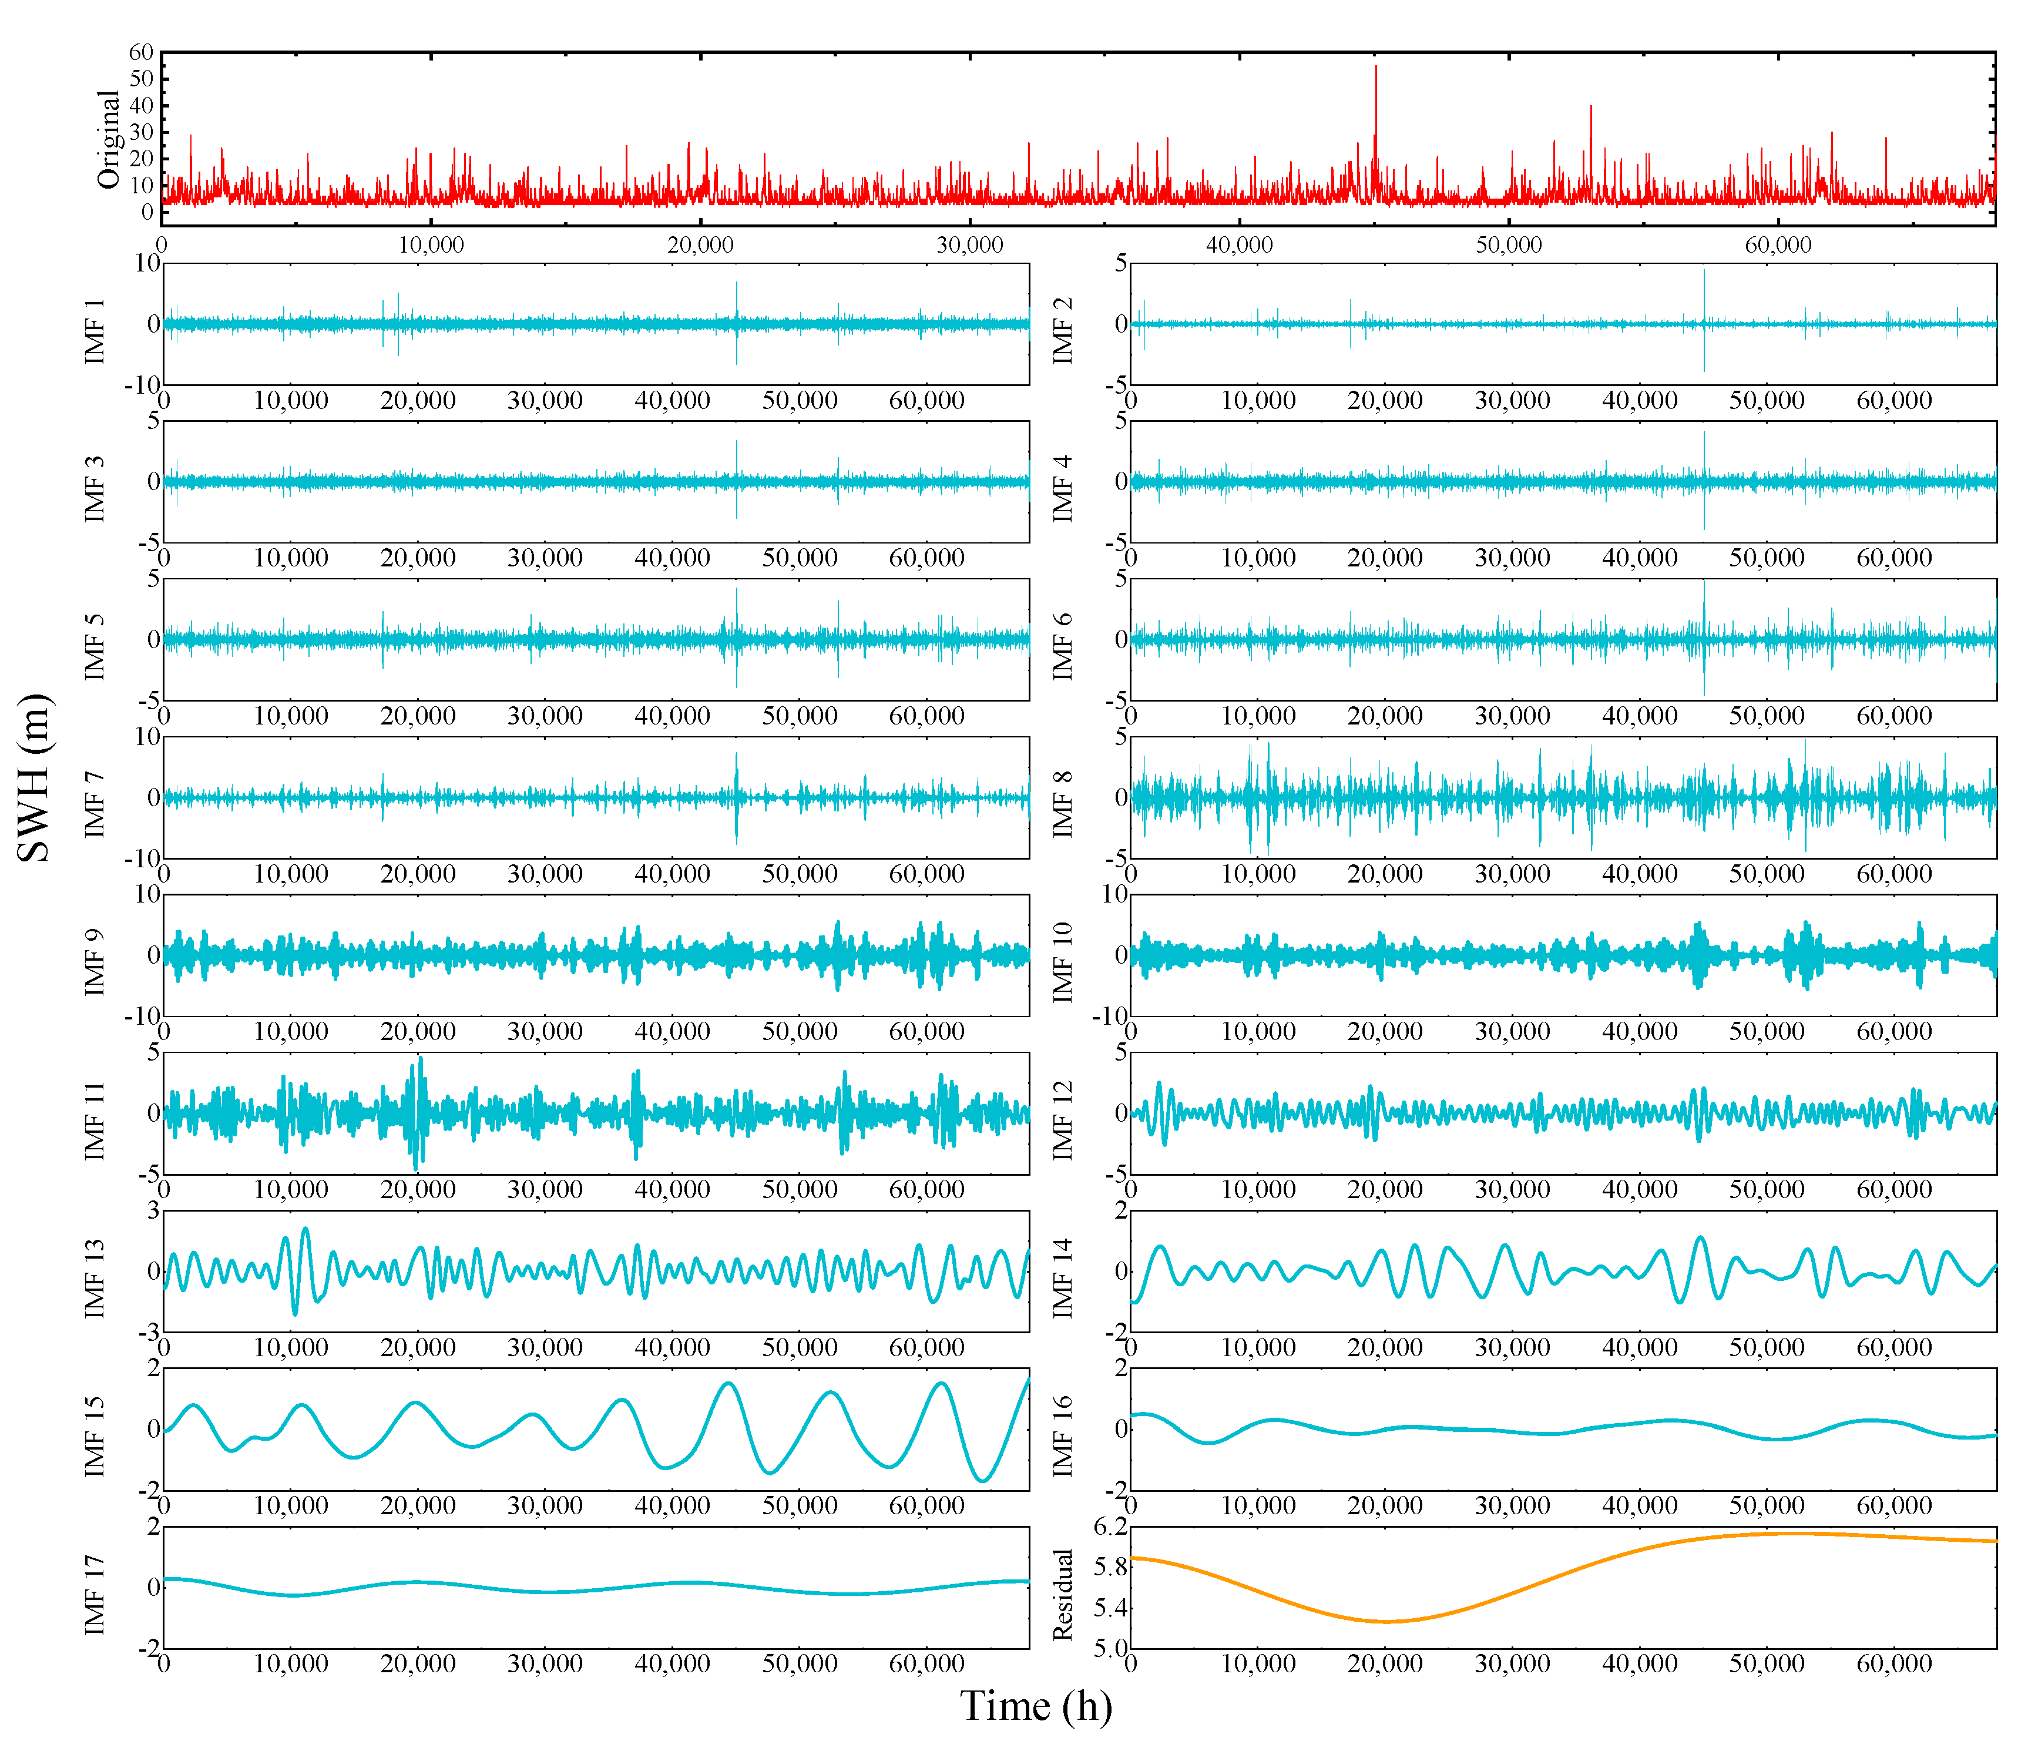Select the IMF 16 waveform plot

click(x=1563, y=1430)
